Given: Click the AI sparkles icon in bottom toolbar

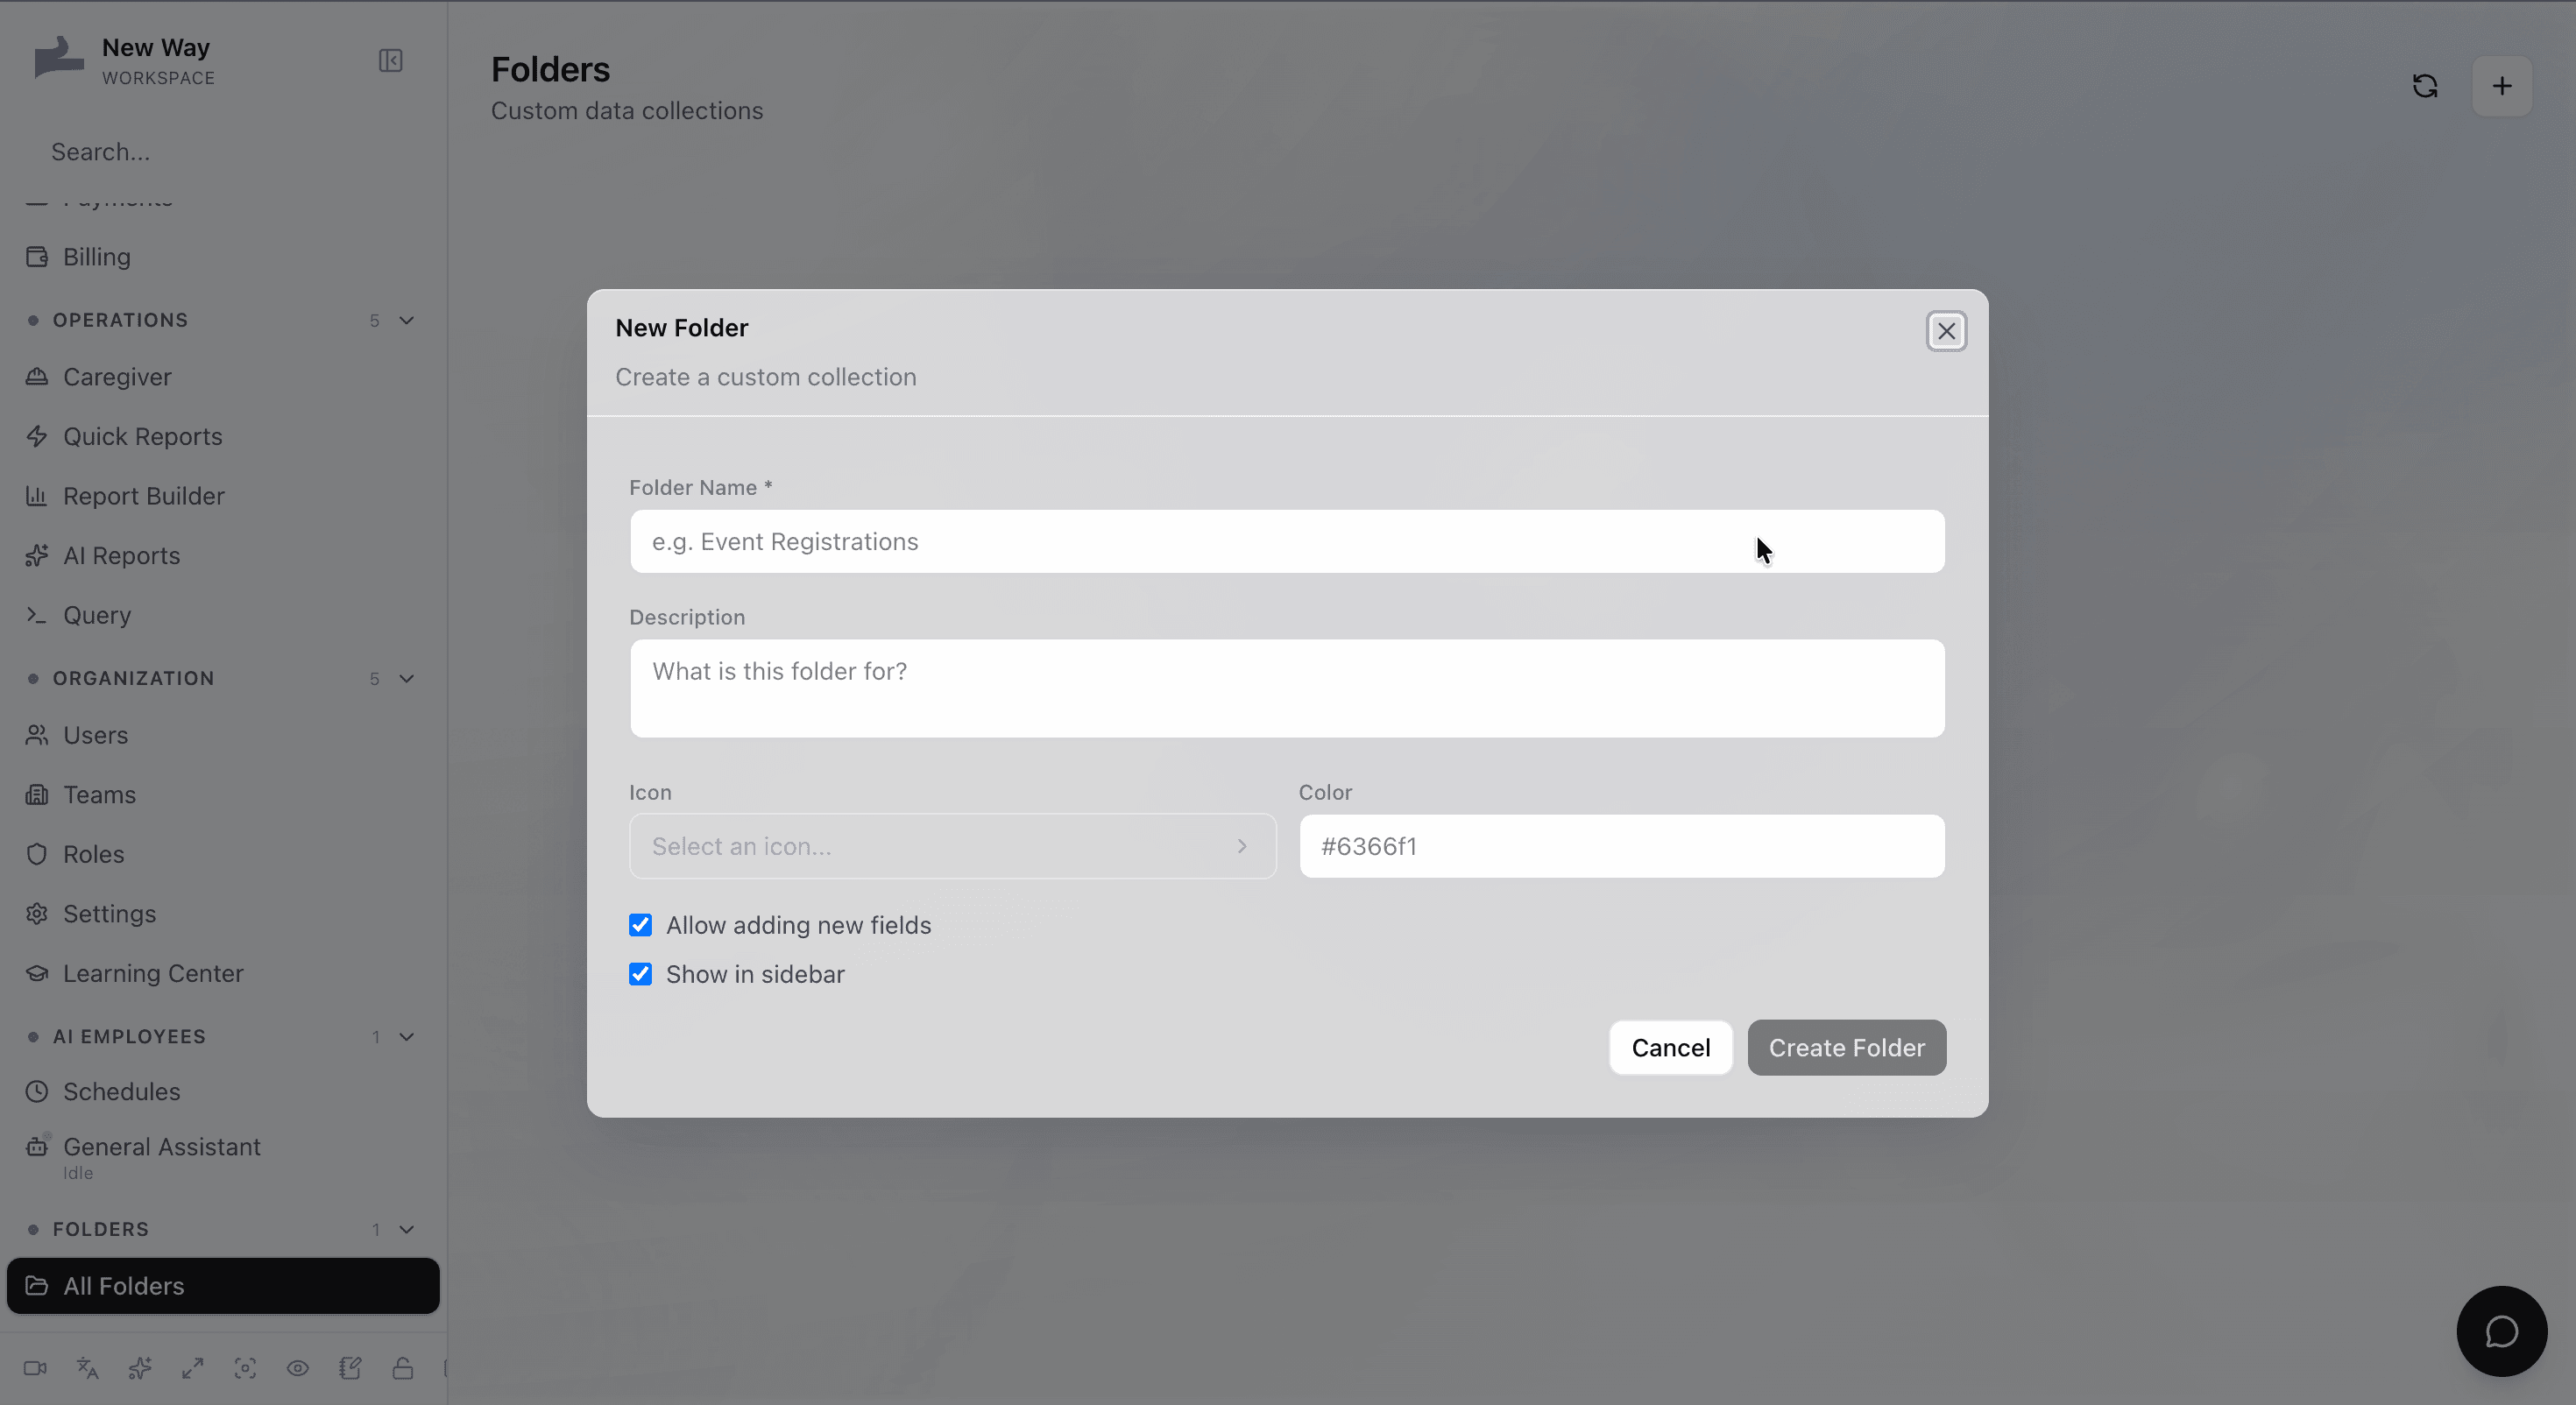Looking at the screenshot, I should 140,1368.
